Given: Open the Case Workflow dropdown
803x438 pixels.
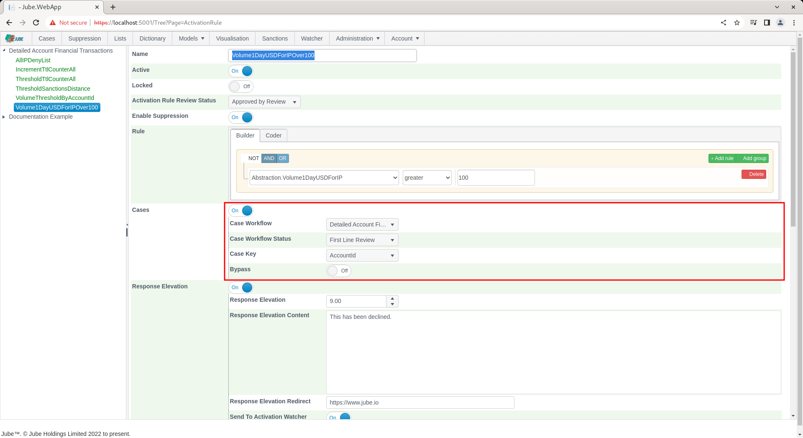Looking at the screenshot, I should point(362,224).
